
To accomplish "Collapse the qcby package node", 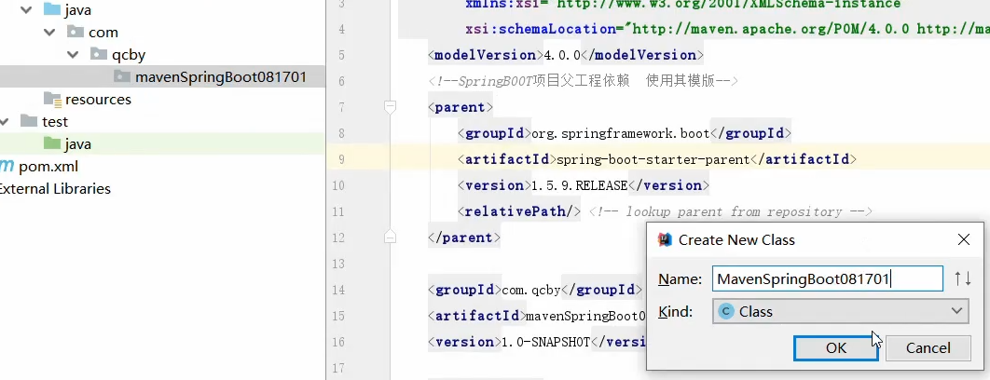I will tap(73, 55).
